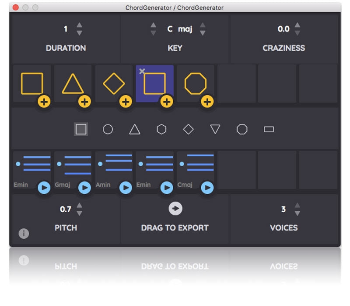This screenshot has height=306, width=350.
Task: Raise Craziness using the up arrow
Action: point(297,25)
